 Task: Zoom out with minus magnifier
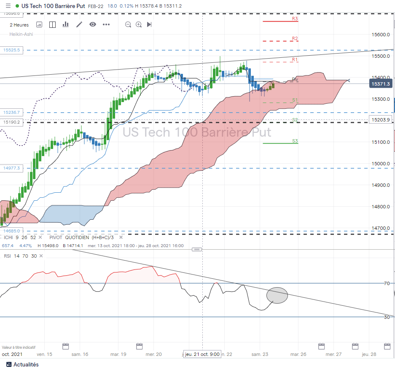[x=128, y=24]
